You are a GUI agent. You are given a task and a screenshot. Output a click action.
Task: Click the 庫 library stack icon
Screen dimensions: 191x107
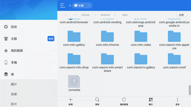point(6,74)
